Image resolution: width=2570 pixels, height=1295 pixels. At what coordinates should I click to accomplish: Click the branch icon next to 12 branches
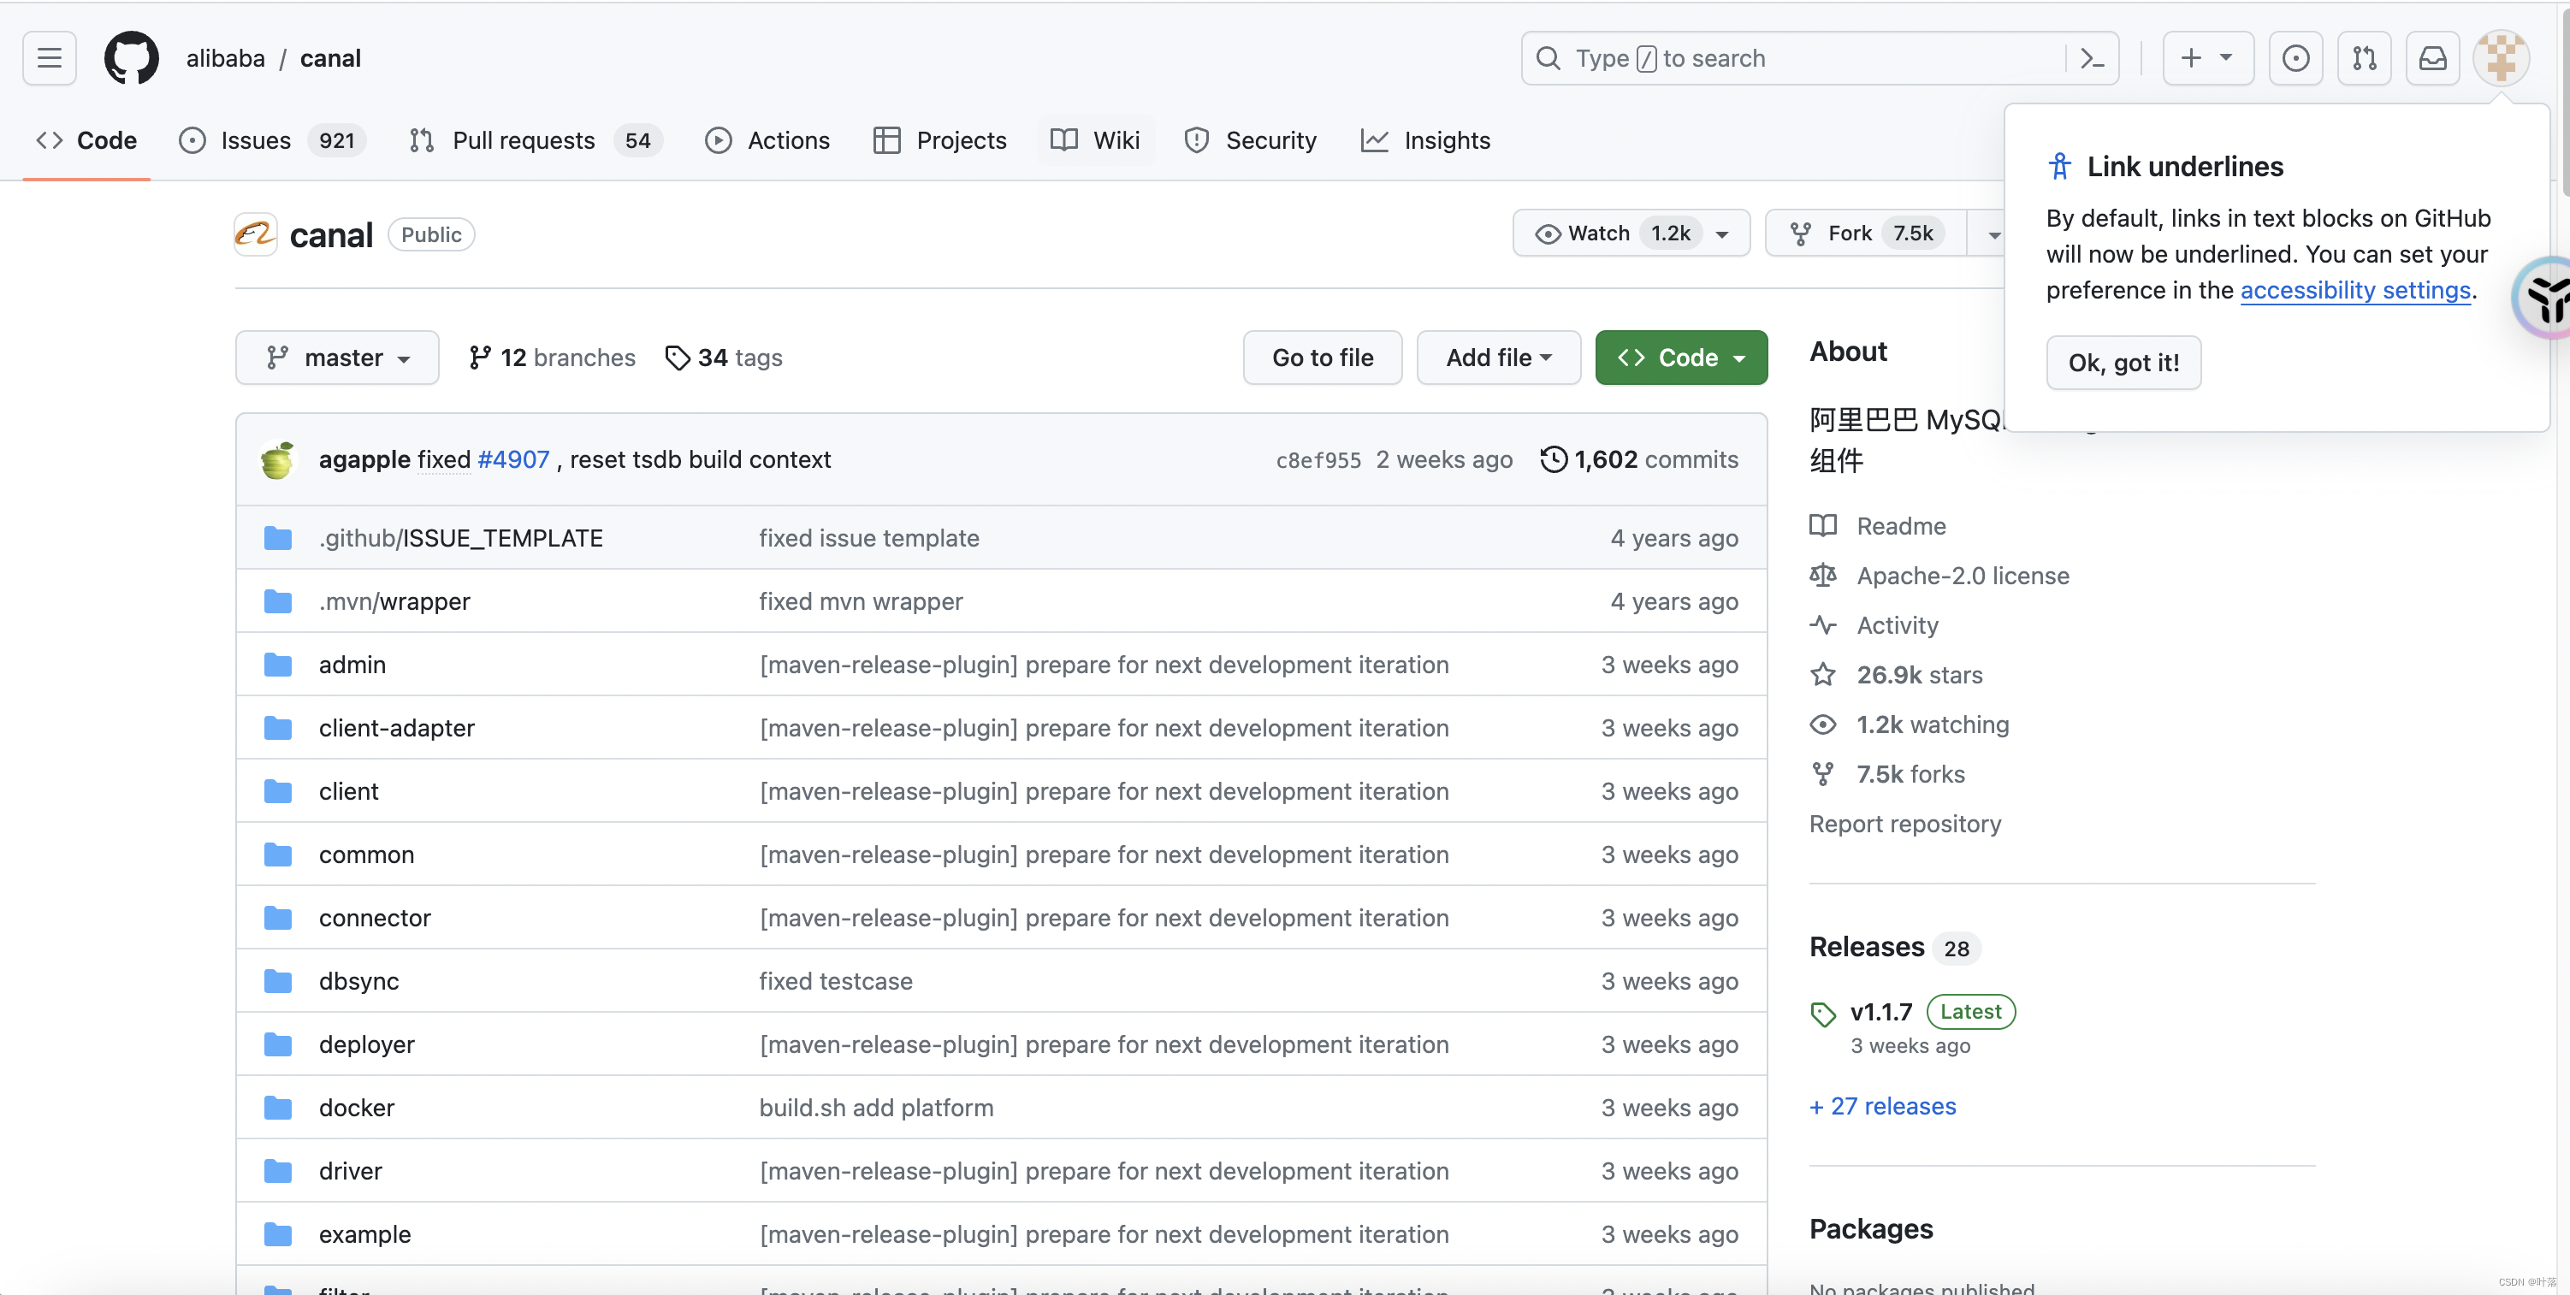tap(480, 358)
